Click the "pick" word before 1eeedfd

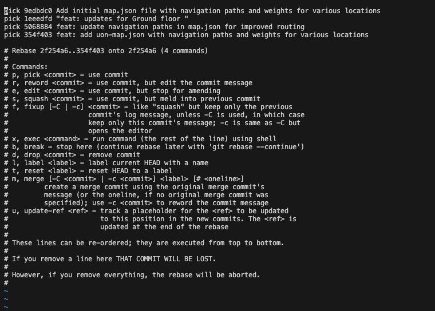point(12,19)
